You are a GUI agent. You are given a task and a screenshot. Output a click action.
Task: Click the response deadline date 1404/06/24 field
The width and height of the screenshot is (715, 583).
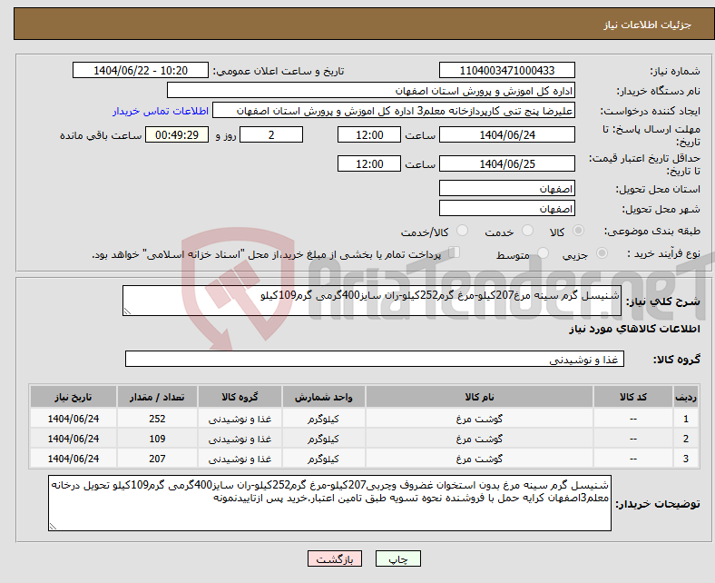click(x=506, y=134)
